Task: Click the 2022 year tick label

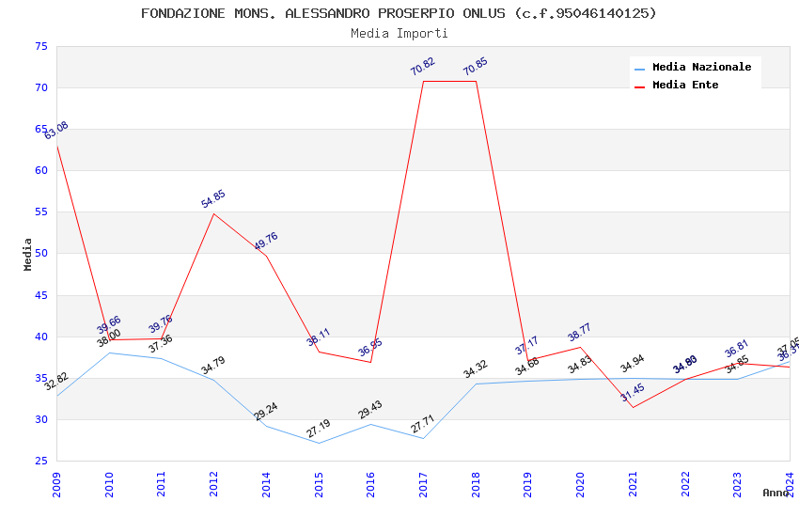Action: pos(685,484)
